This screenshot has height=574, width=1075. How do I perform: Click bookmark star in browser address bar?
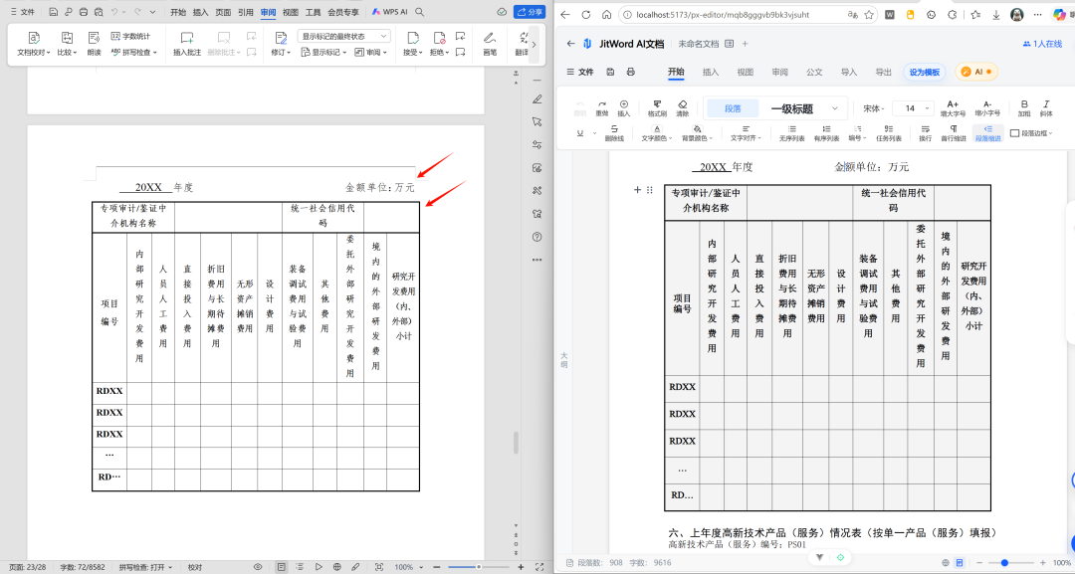[869, 14]
